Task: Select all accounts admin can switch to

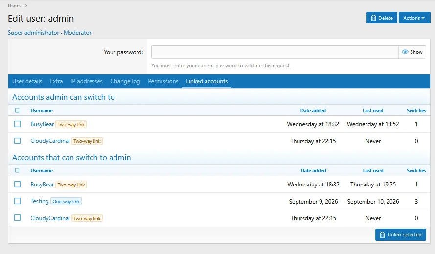Action: point(17,110)
